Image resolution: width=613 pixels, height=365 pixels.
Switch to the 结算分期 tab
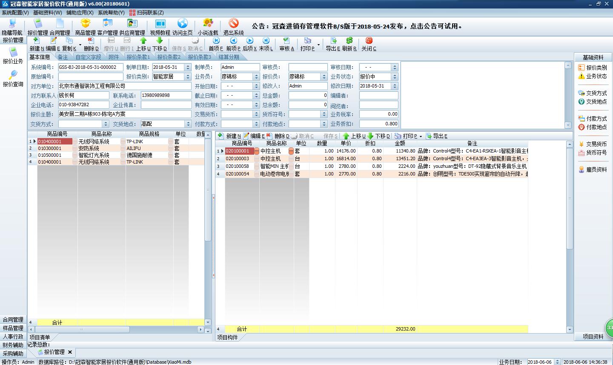229,57
